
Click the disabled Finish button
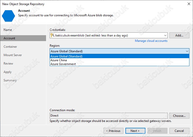tap(157, 131)
